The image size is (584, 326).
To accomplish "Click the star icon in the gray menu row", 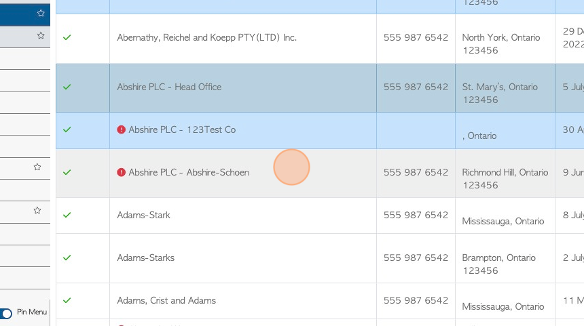I will pos(41,36).
